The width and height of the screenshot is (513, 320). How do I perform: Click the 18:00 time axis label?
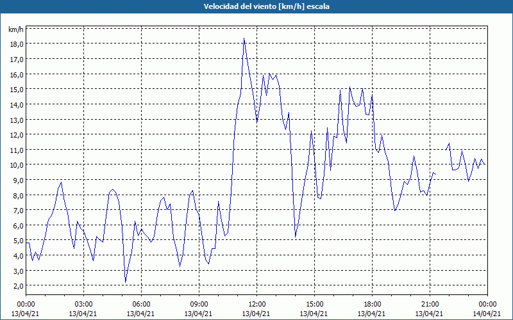(373, 305)
